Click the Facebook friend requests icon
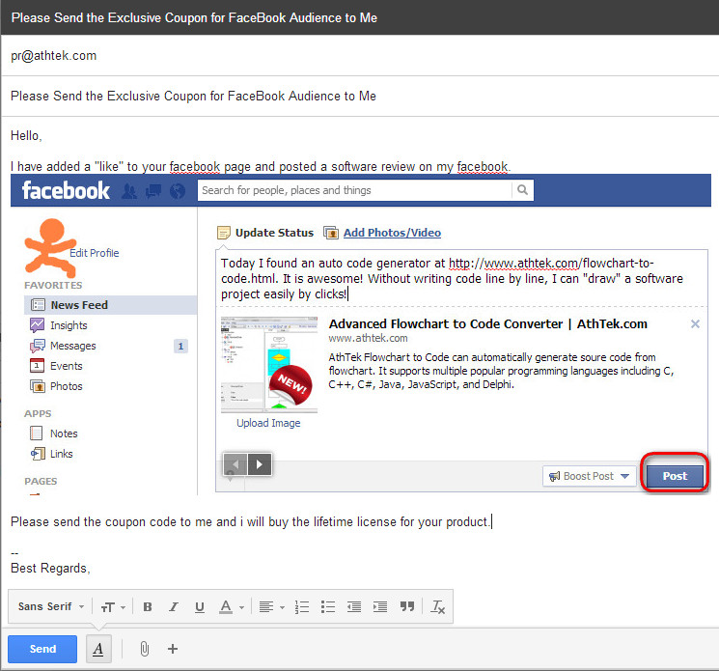719x671 pixels. 129,191
